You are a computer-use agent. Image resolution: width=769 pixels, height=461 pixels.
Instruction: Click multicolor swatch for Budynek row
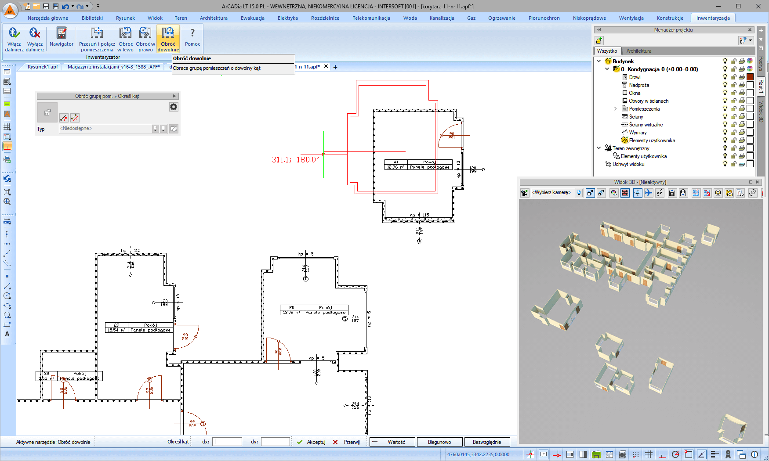pyautogui.click(x=750, y=61)
